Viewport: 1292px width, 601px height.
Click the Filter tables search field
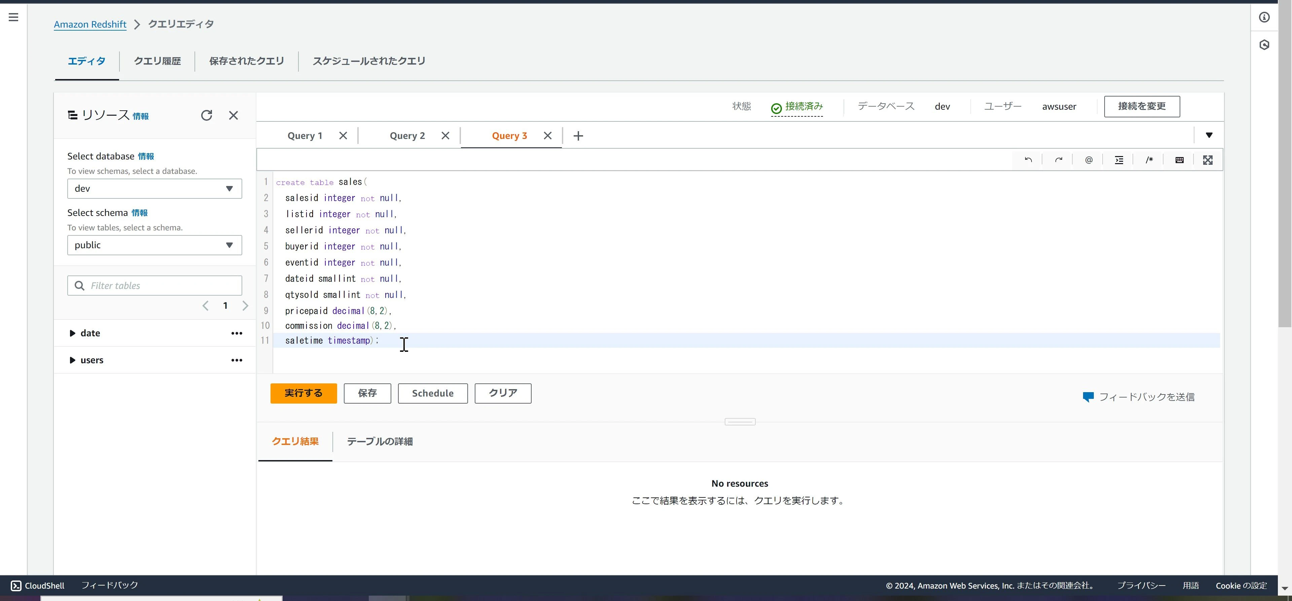(154, 286)
